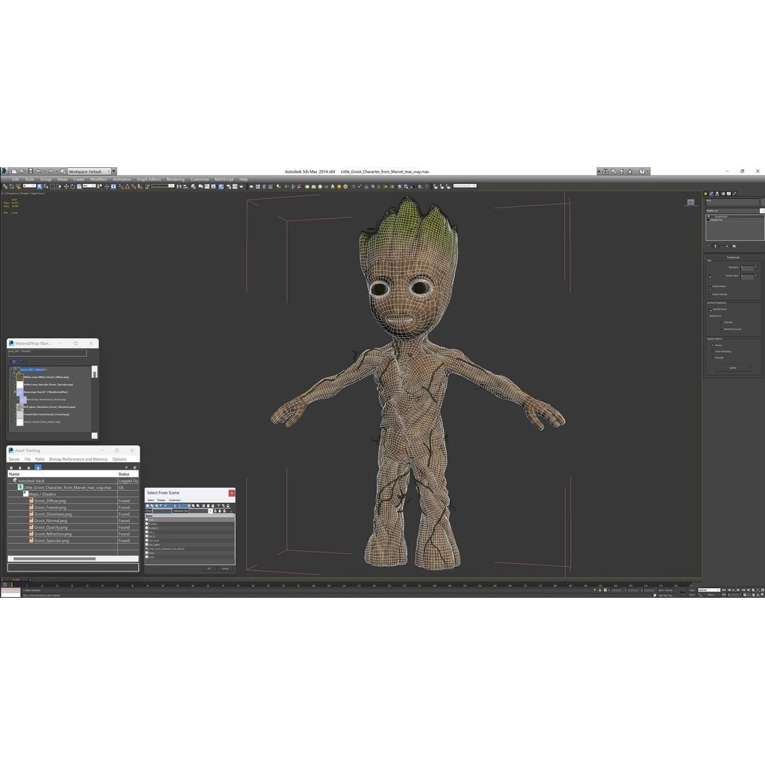Screen dimensions: 765x765
Task: Open the selection set dropdown in Select From Scene
Action: [x=210, y=511]
